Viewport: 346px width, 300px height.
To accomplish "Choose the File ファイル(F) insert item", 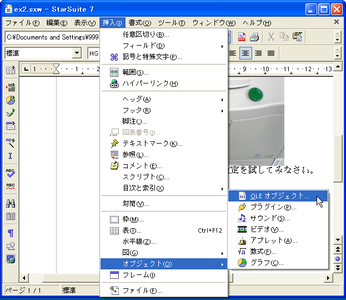I will pyautogui.click(x=164, y=291).
